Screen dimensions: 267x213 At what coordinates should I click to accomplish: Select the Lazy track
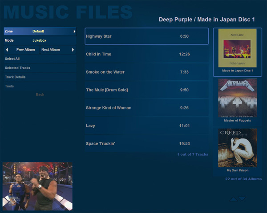pos(146,126)
